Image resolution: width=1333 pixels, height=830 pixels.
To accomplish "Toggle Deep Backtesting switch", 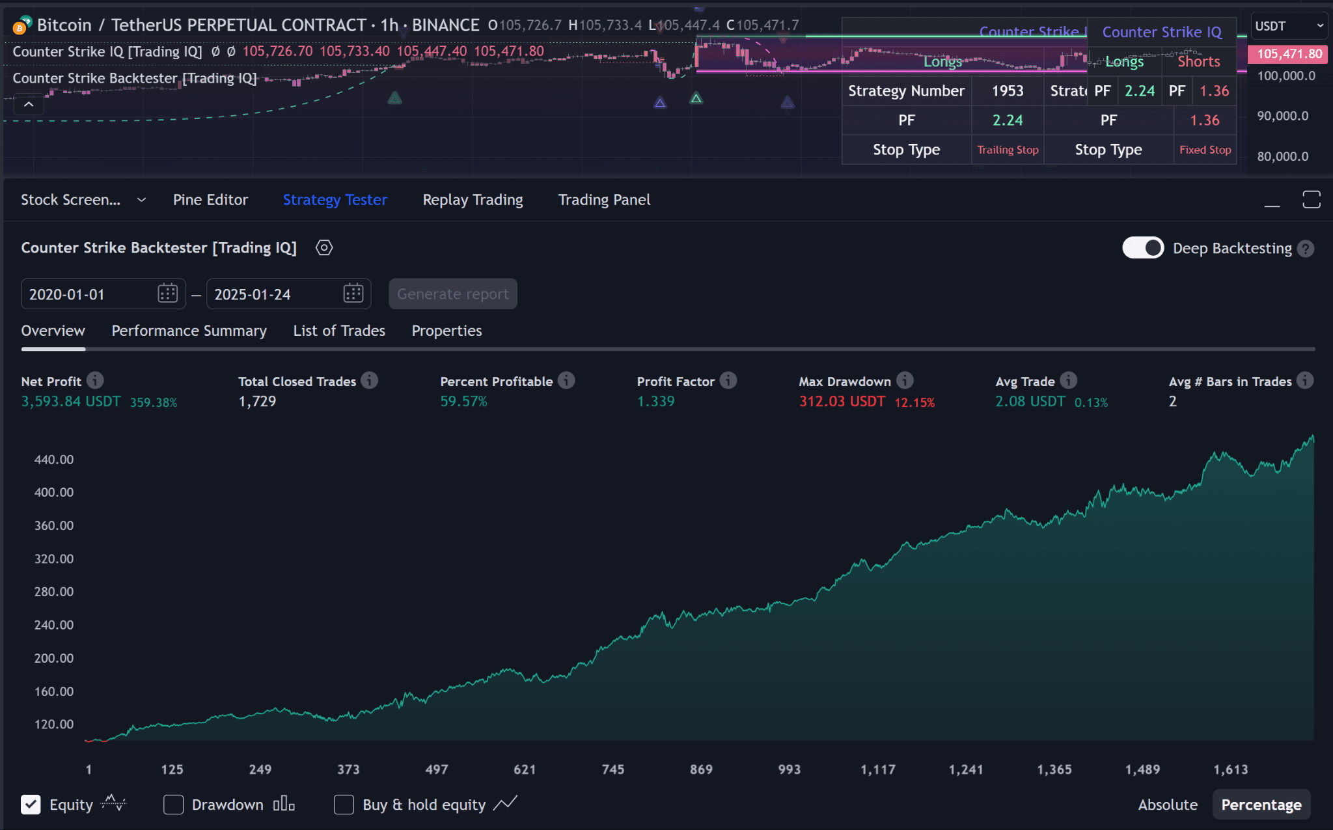I will [1143, 248].
